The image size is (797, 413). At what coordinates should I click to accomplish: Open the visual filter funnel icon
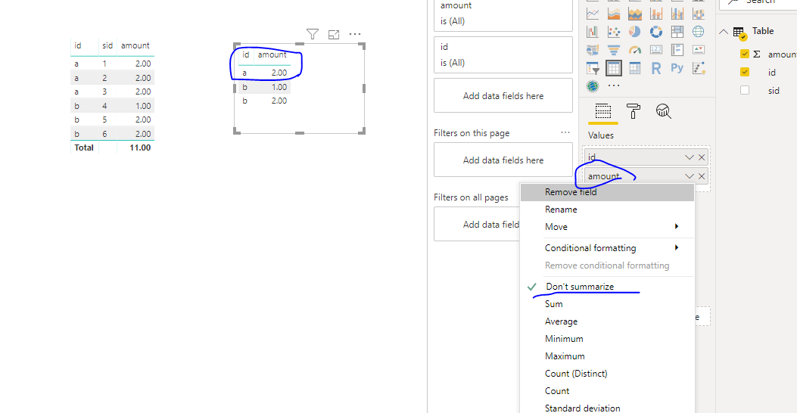point(313,34)
